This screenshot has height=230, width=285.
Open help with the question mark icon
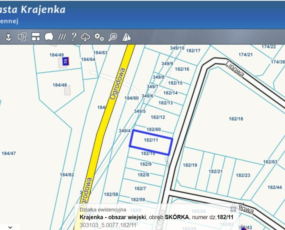point(73,37)
